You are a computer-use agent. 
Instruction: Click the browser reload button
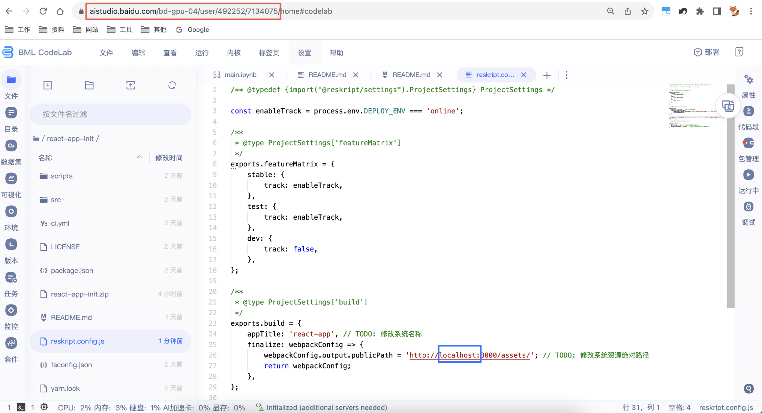pyautogui.click(x=43, y=11)
